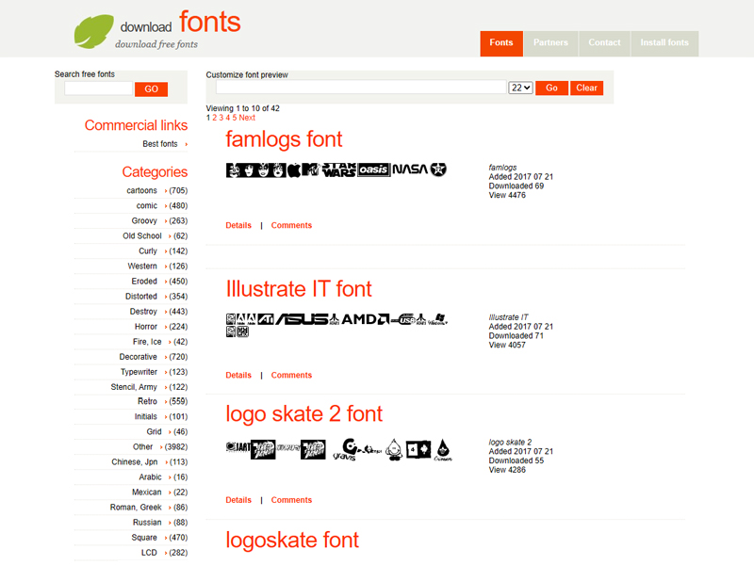
Task: Click the Gravis logo in logo skate 2 preview
Action: pyautogui.click(x=348, y=446)
